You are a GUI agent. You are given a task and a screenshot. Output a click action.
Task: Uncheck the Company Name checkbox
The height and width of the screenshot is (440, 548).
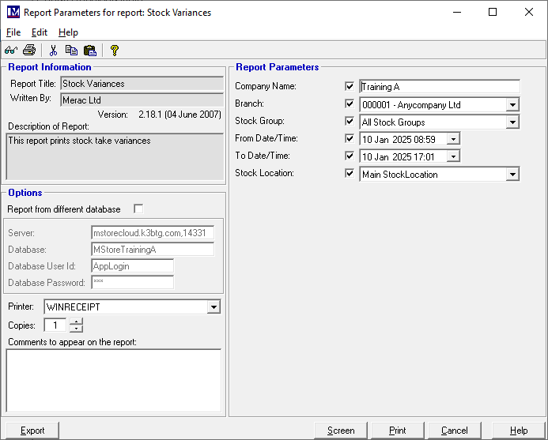pos(350,86)
